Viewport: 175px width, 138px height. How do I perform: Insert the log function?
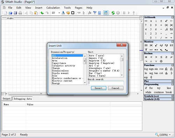[146, 69]
